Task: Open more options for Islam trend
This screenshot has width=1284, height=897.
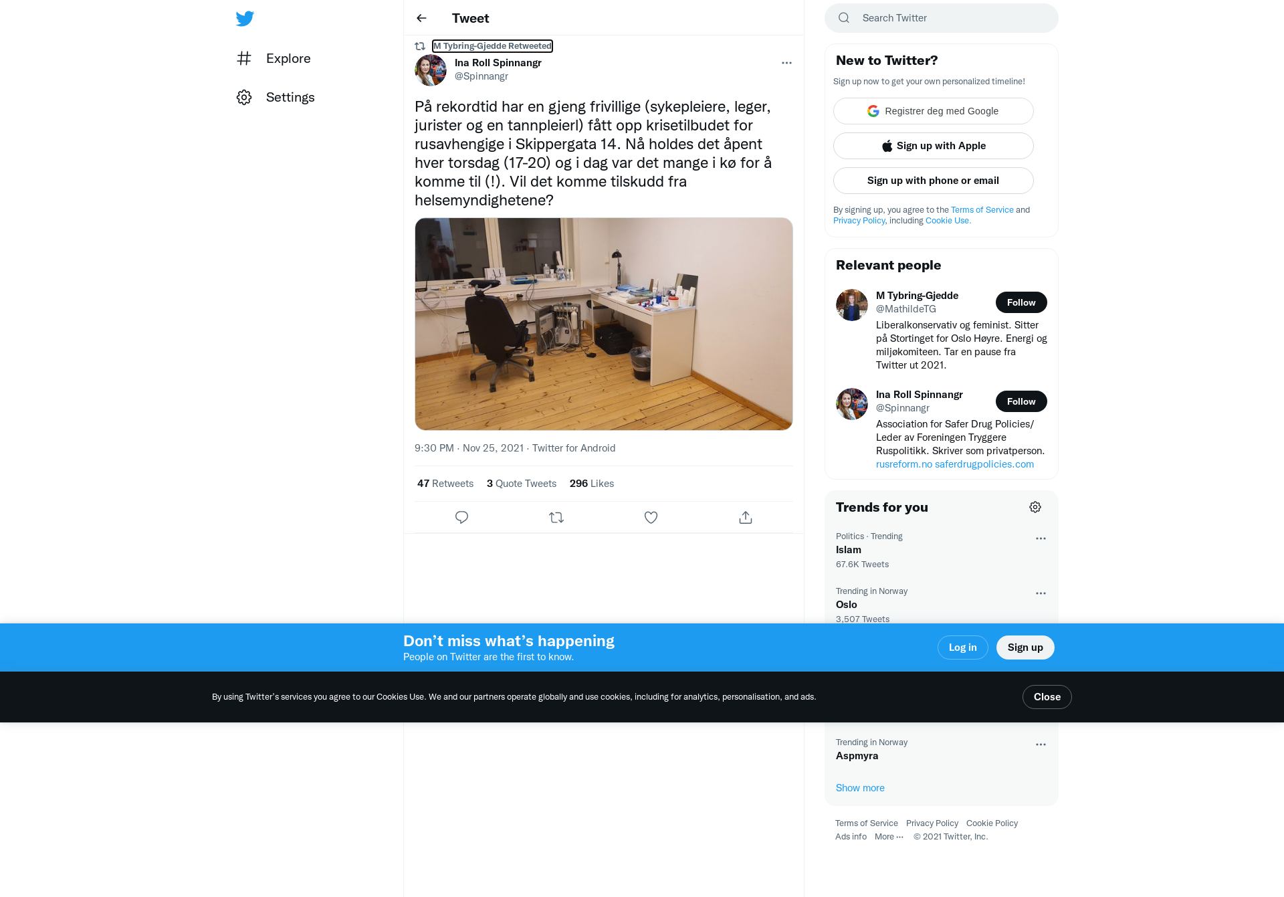Action: point(1041,538)
